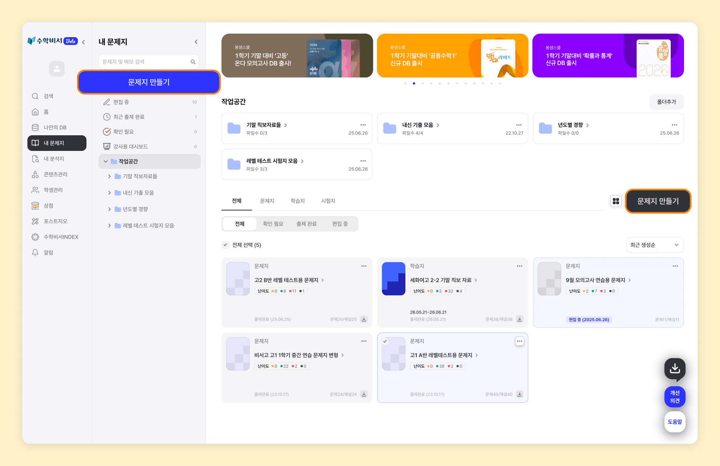
Task: Open more options on 기말 직보자료들 folder
Action: click(x=363, y=125)
